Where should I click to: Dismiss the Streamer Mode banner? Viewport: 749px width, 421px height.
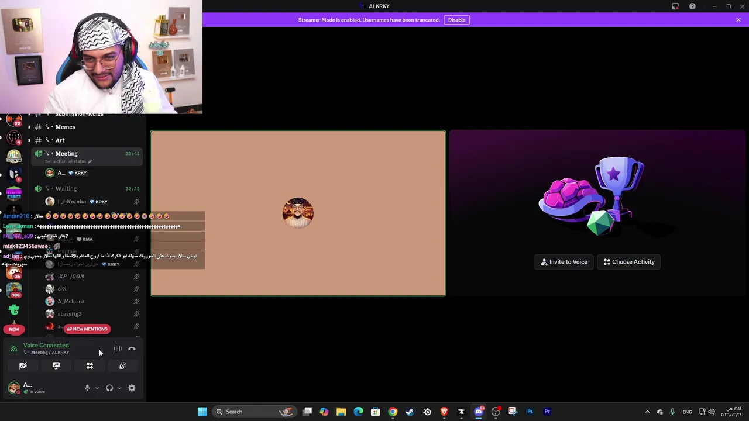coord(738,20)
